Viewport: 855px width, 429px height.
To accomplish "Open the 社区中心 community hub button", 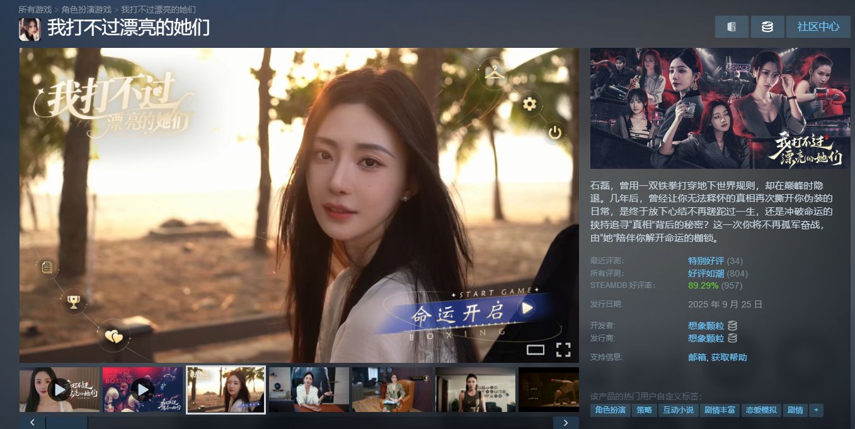I will 818,27.
